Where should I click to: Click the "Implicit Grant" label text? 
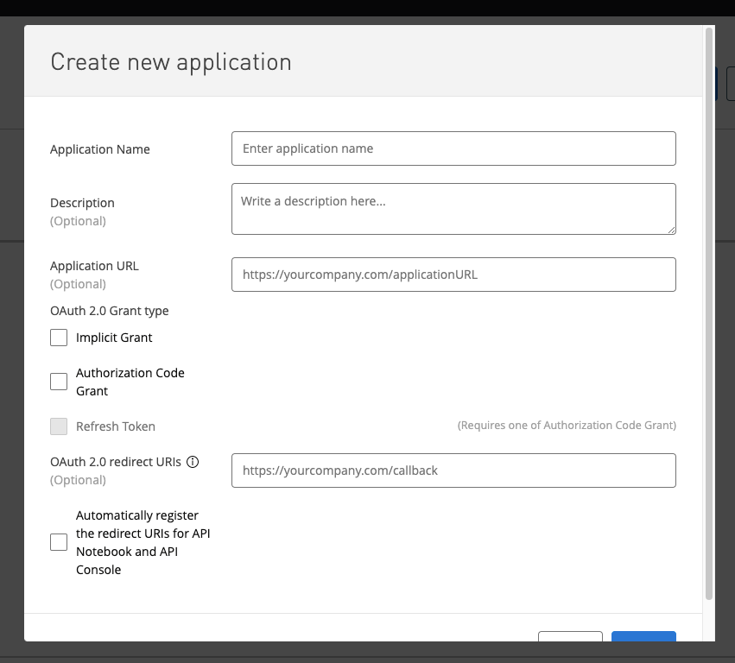(114, 338)
